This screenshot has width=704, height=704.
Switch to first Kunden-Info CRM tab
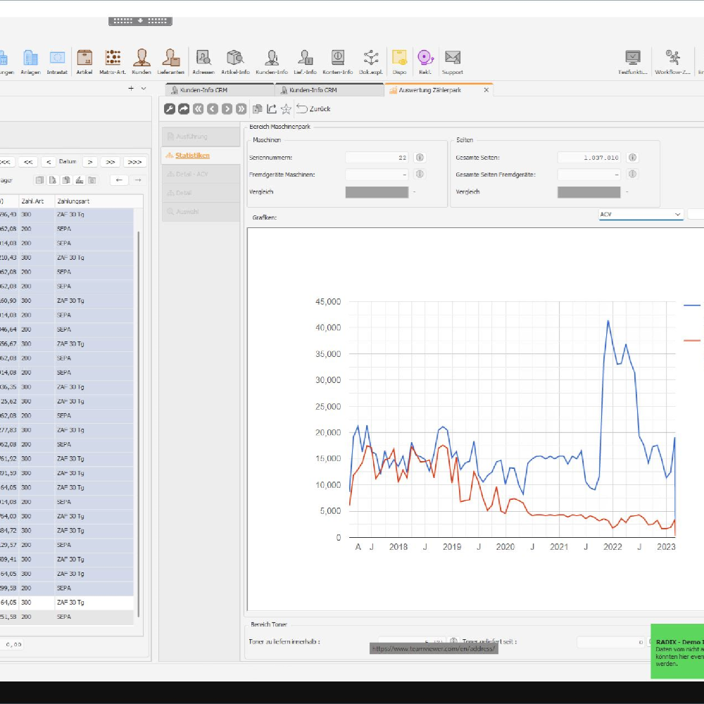pos(220,90)
